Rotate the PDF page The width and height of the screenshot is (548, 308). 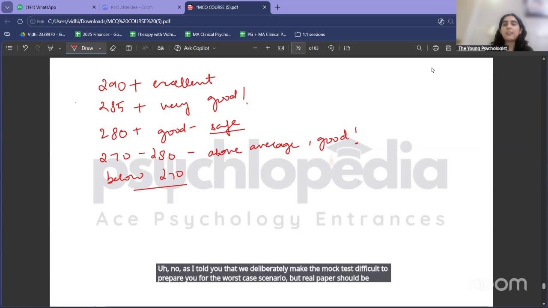pos(331,48)
